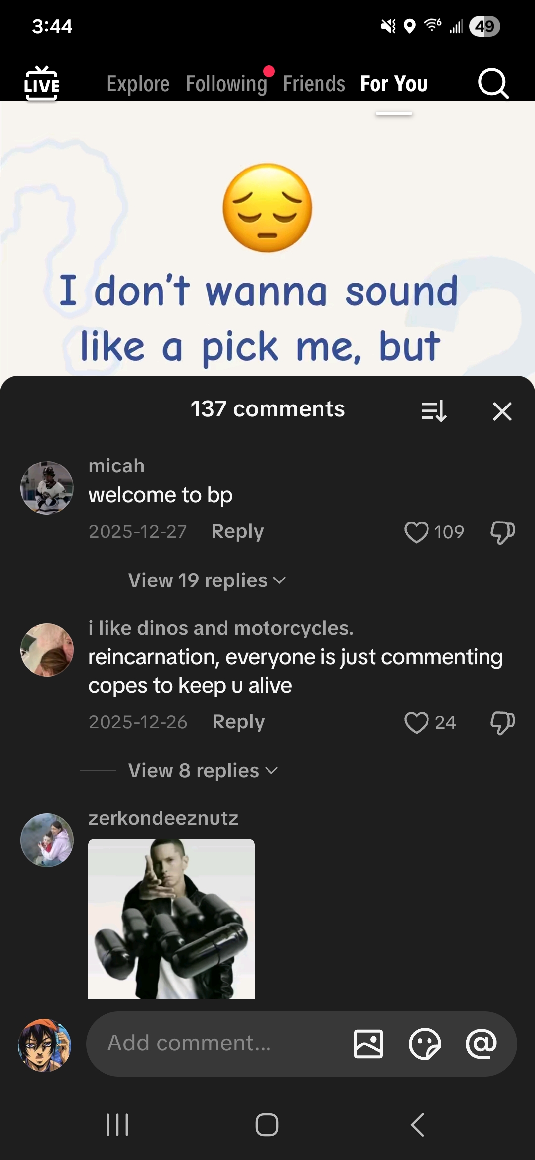Reply to the reincarnation comment

[238, 722]
